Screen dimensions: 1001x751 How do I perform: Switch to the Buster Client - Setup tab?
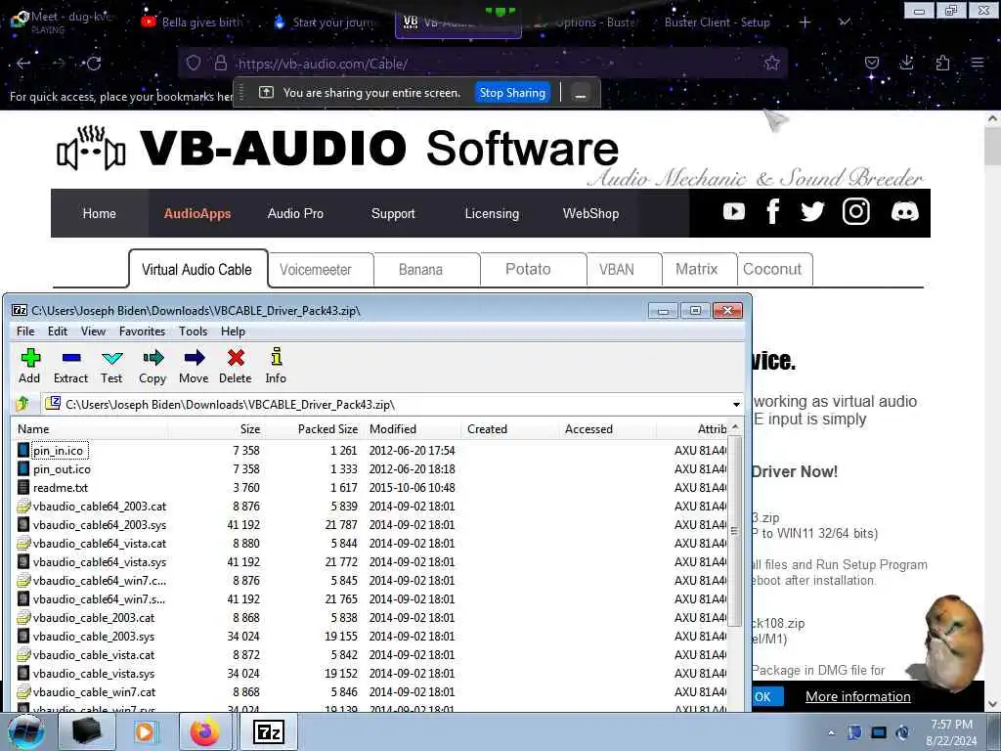tap(717, 22)
